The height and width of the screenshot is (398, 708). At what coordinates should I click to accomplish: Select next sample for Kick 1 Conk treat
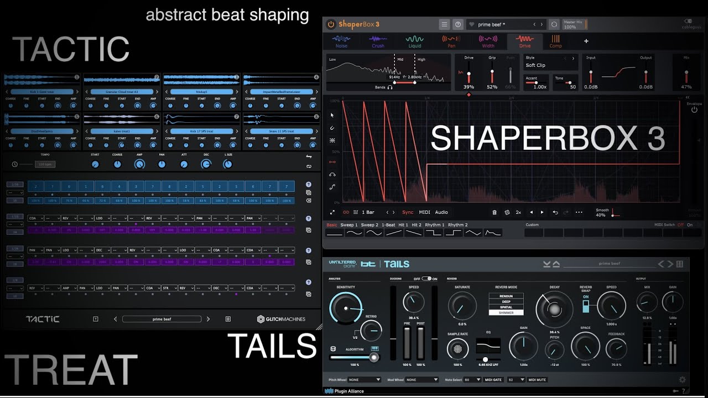77,92
